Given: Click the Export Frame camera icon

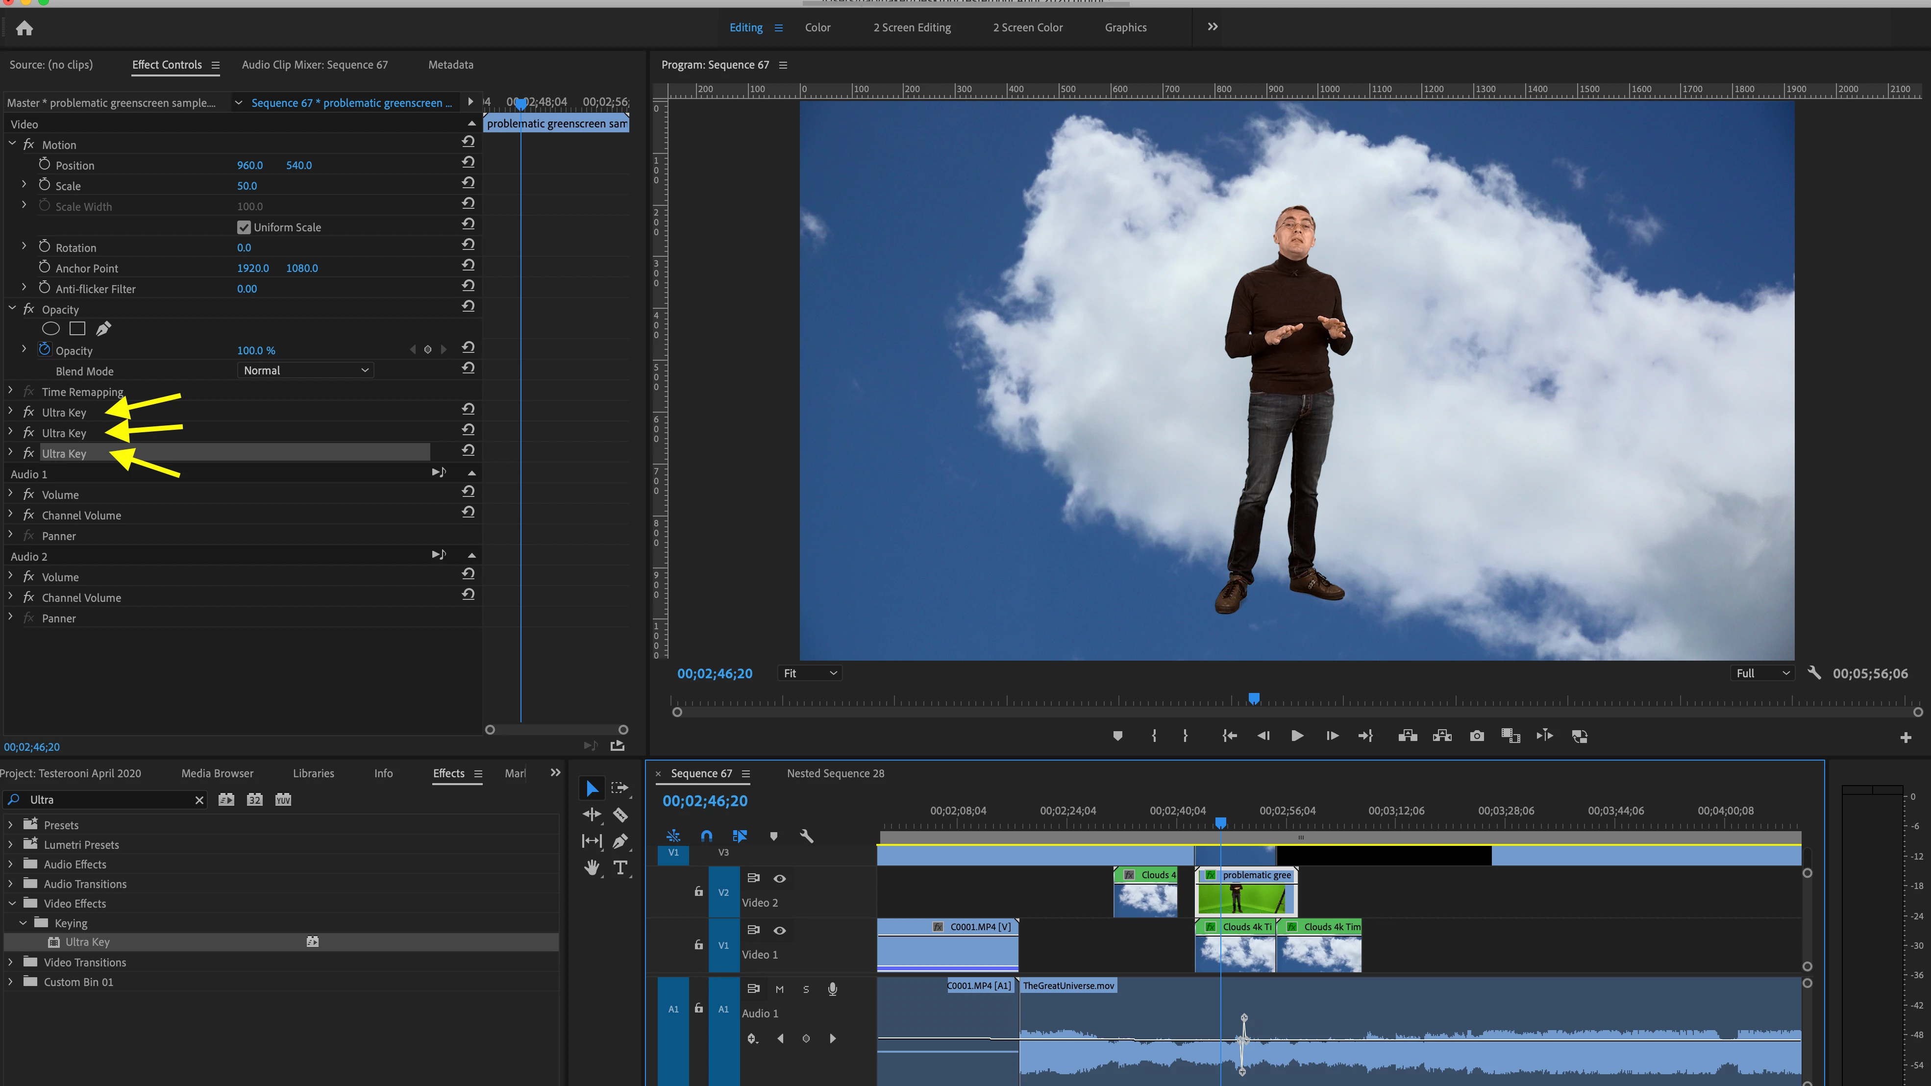Looking at the screenshot, I should 1477,736.
